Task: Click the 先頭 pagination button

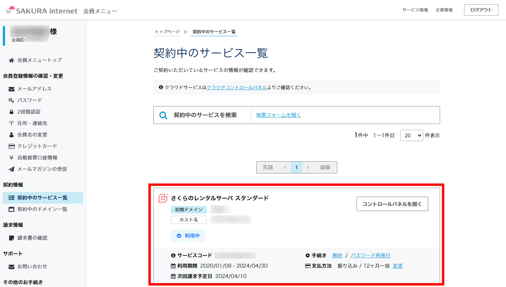Action: click(x=268, y=167)
